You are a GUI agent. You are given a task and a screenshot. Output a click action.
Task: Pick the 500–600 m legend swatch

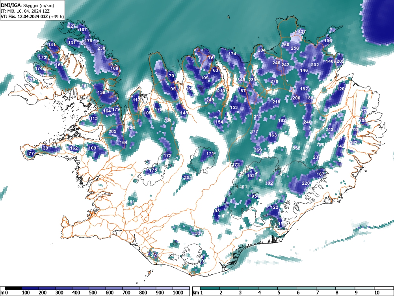click(x=97, y=288)
